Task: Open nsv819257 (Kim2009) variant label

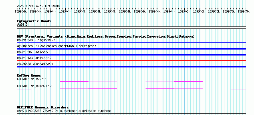Action: point(33,52)
